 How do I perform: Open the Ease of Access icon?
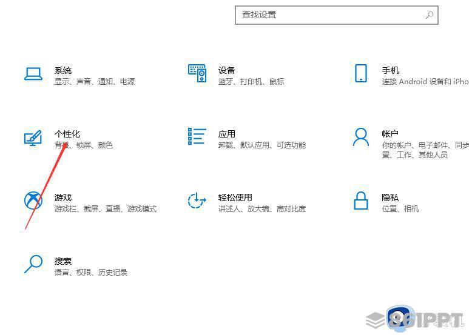click(x=197, y=201)
